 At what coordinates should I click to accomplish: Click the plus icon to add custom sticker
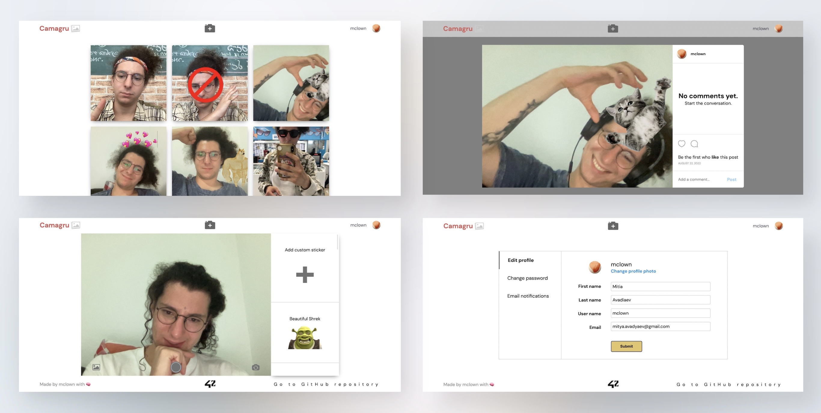(x=305, y=274)
